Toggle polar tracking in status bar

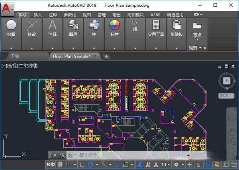(x=90, y=164)
